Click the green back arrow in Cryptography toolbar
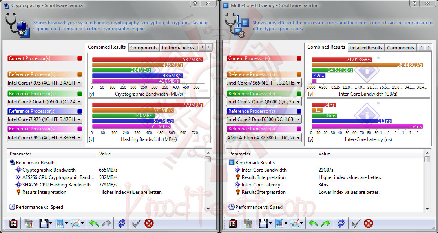The width and height of the screenshot is (438, 233). click(94, 223)
